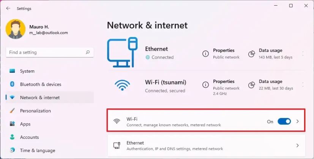Turn off the Wi-Fi toggle switch
Image resolution: width=314 pixels, height=159 pixels.
click(x=284, y=121)
